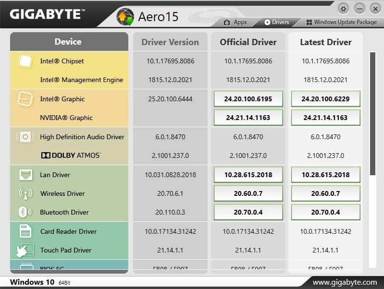This screenshot has width=384, height=289.
Task: Click the Touch Pad hand icon
Action: click(25, 250)
